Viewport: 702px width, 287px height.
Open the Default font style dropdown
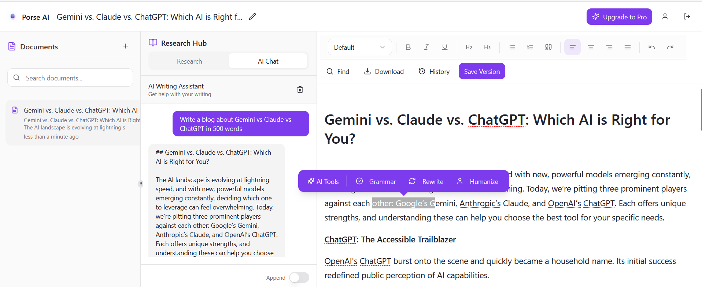[x=360, y=47]
